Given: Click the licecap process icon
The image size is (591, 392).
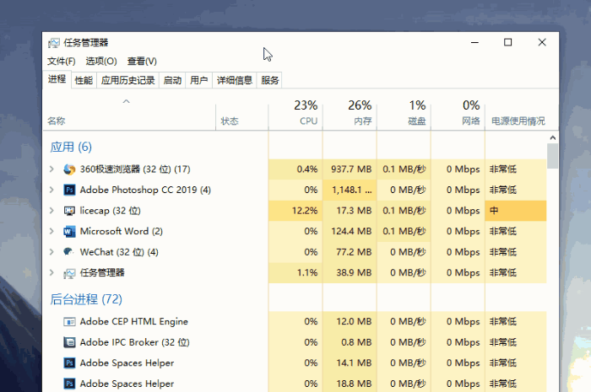Looking at the screenshot, I should click(70, 211).
